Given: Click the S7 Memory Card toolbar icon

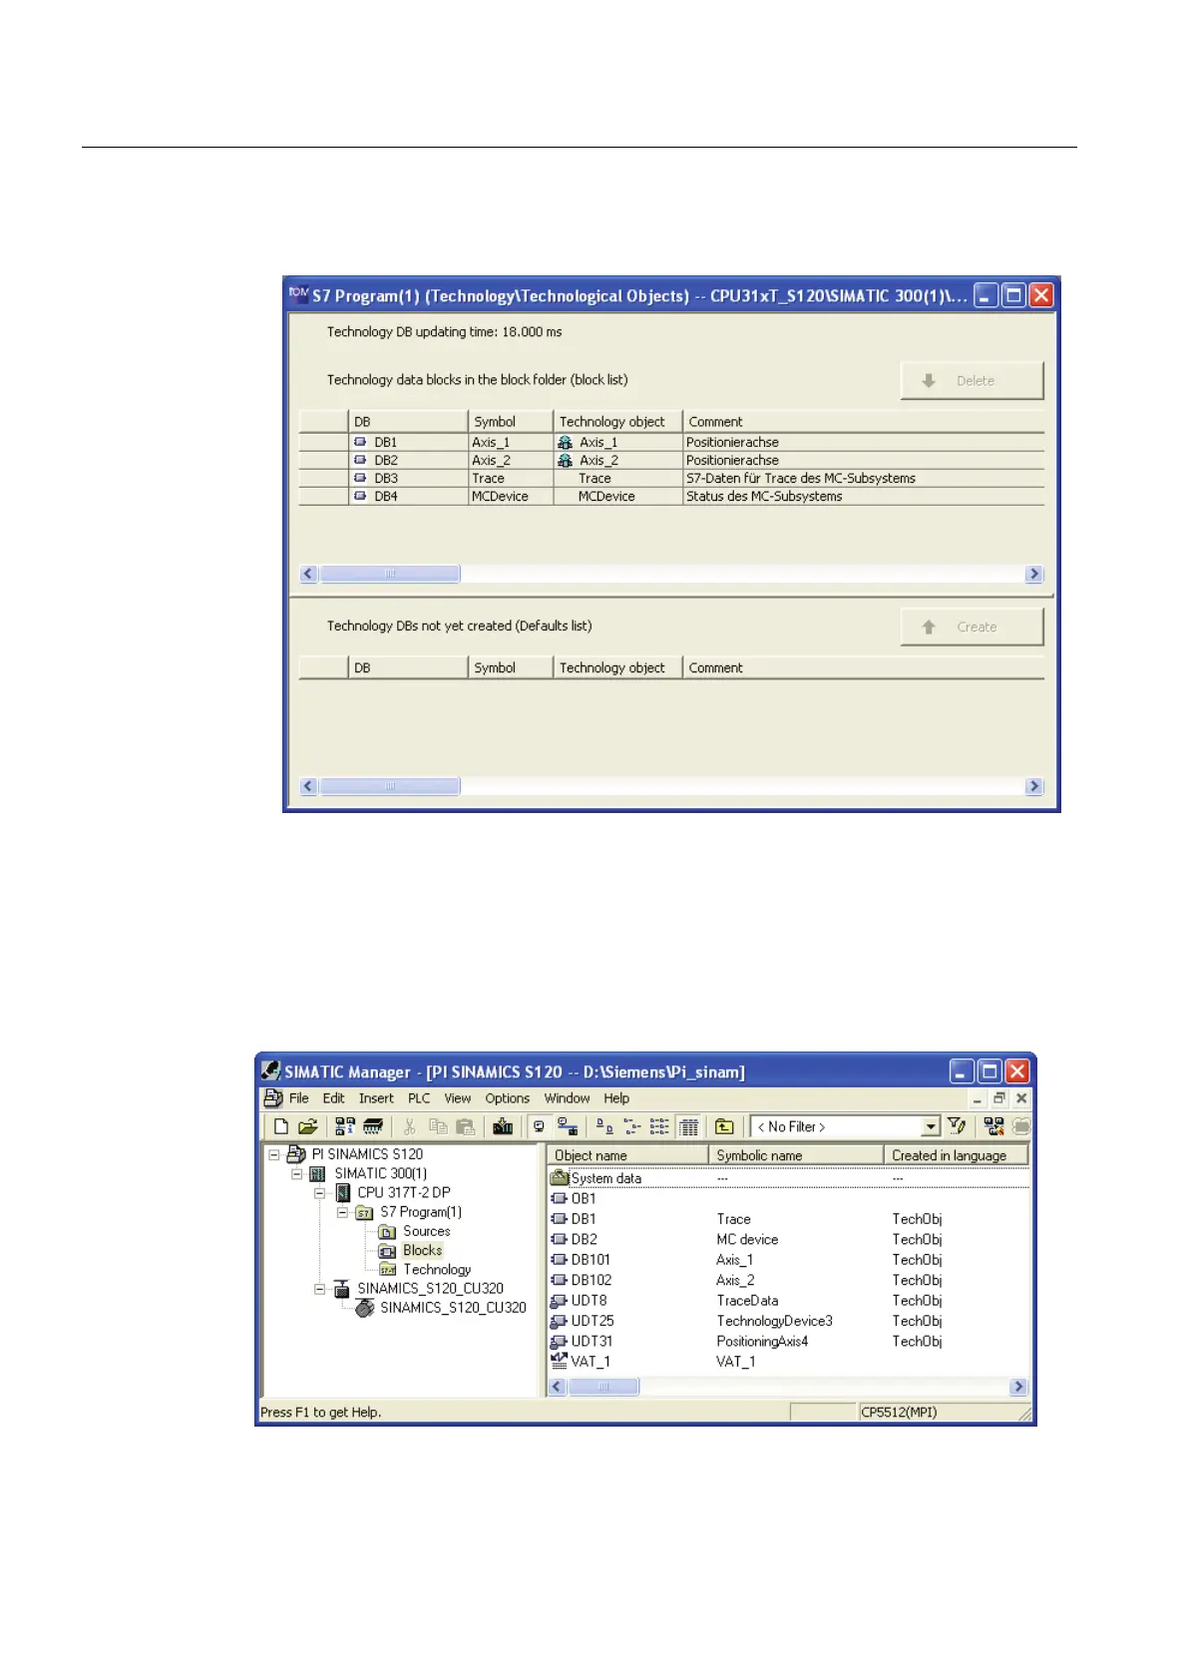Looking at the screenshot, I should click(x=373, y=1126).
